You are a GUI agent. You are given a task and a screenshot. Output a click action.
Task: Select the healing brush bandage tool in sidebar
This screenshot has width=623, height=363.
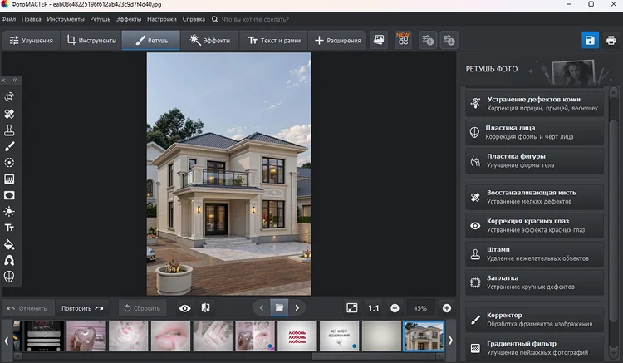coord(9,114)
